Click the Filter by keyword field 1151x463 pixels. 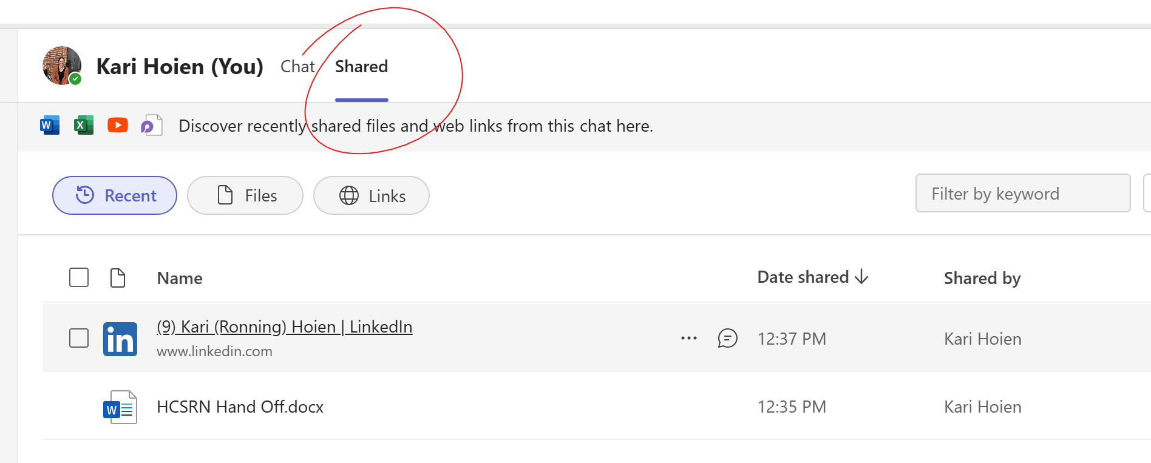[x=1022, y=194]
